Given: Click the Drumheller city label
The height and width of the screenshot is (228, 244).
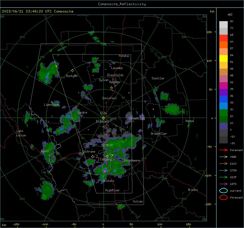Looking at the screenshot, I should coord(159,134).
